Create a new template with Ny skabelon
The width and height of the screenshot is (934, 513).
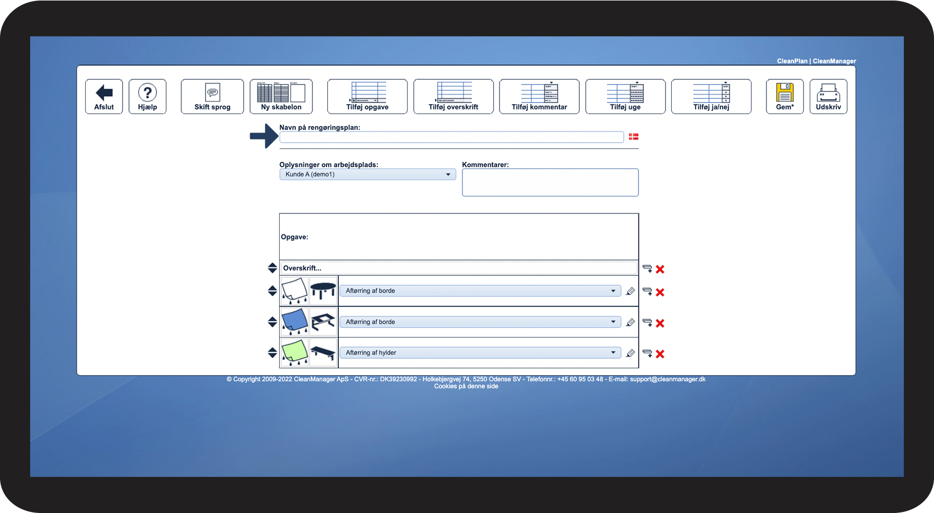pos(281,96)
